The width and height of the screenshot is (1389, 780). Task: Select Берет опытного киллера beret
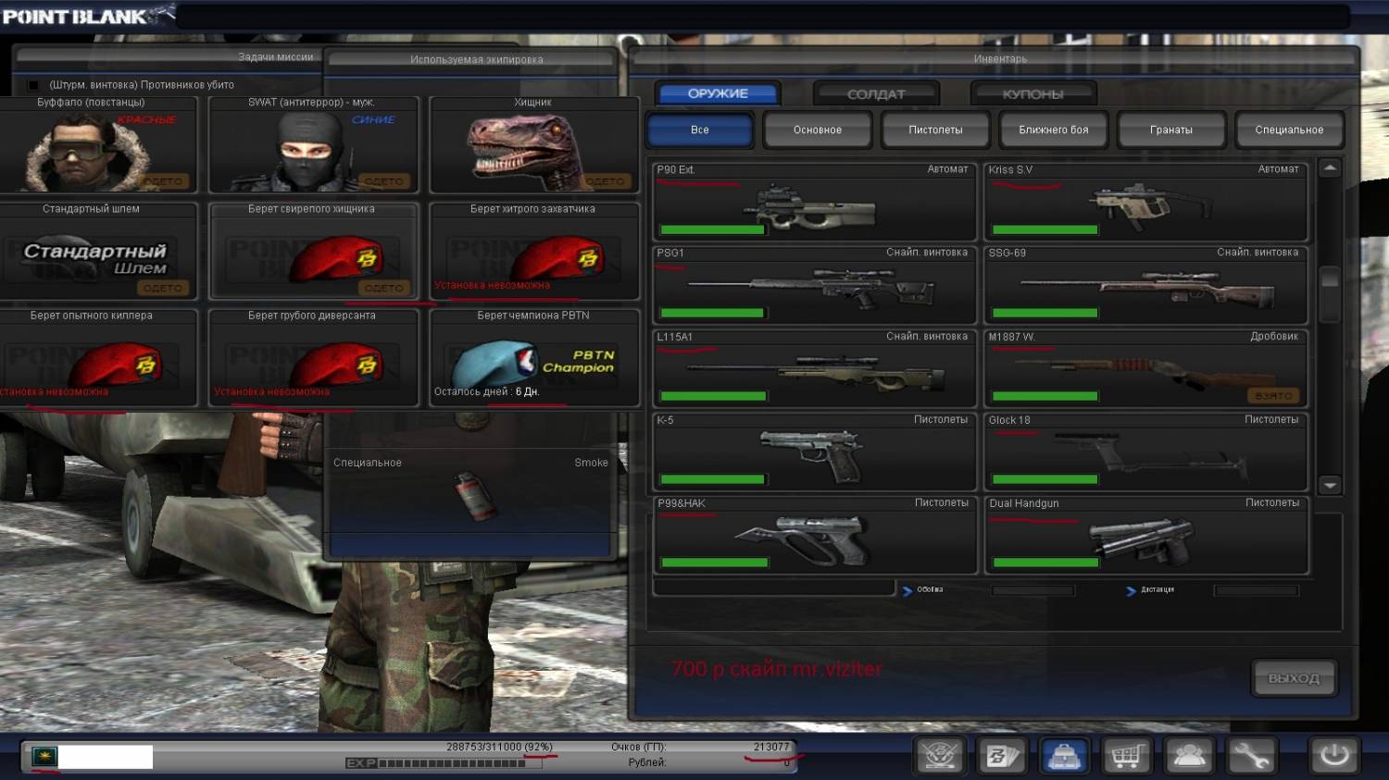click(x=97, y=357)
